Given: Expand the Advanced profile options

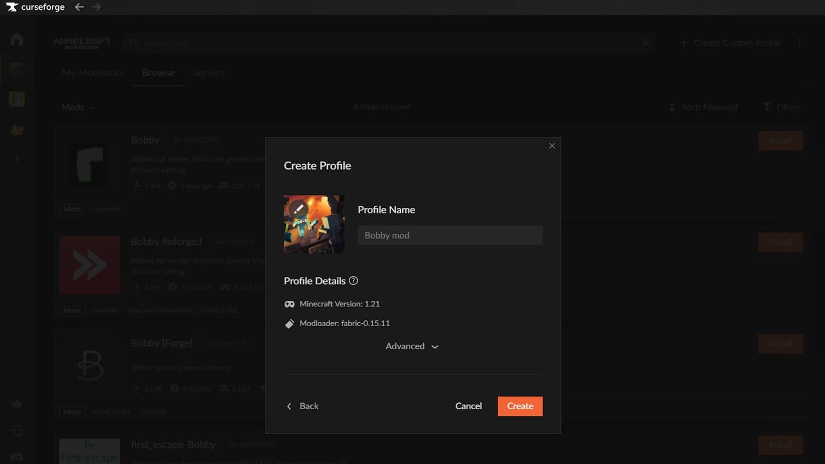Looking at the screenshot, I should (412, 346).
